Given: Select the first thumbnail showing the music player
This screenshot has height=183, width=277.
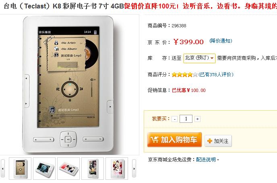Looking at the screenshot, I should (20, 169).
